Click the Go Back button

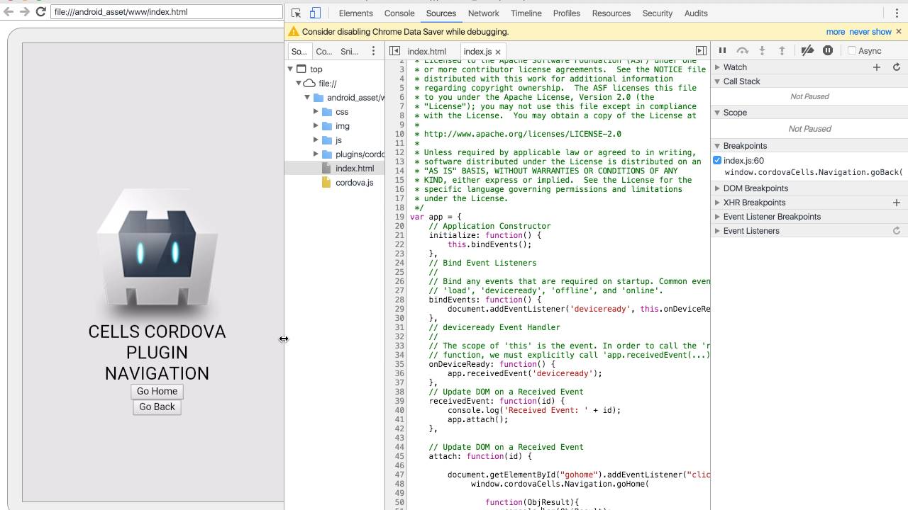[157, 407]
